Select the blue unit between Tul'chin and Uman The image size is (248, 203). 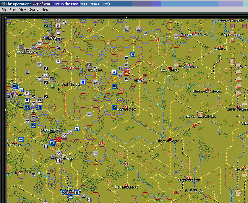pos(114,86)
